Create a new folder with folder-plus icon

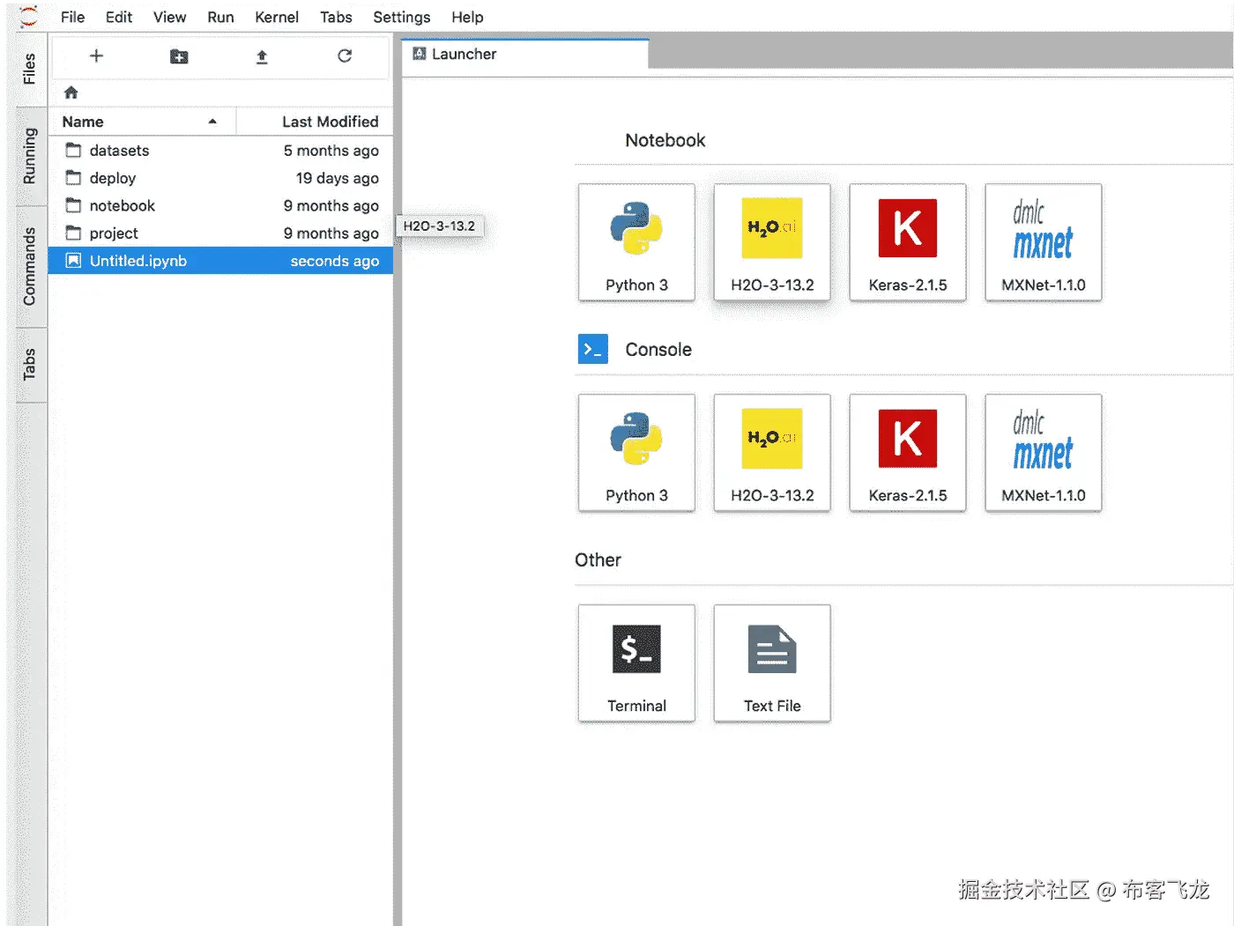pos(179,56)
